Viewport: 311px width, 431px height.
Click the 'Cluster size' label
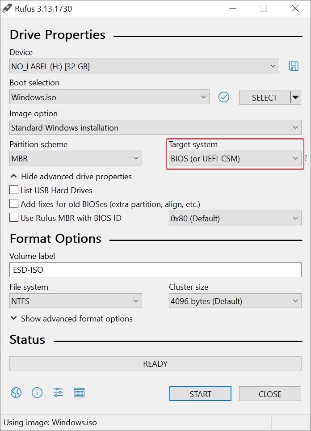(x=189, y=287)
